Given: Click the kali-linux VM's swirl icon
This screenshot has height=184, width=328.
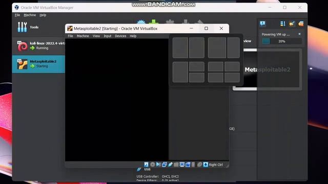Looking at the screenshot, I should [x=23, y=46].
